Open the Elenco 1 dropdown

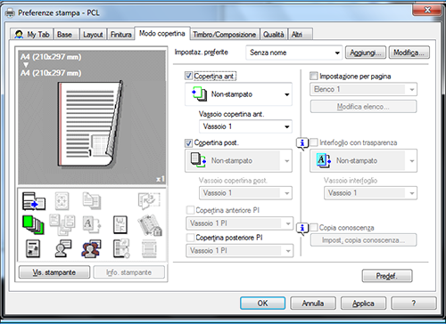pyautogui.click(x=363, y=89)
